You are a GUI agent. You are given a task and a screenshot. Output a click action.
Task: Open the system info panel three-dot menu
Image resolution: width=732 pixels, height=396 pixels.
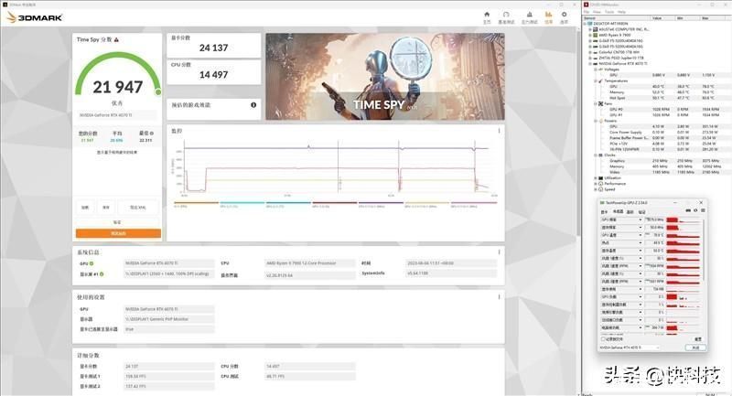pos(499,252)
